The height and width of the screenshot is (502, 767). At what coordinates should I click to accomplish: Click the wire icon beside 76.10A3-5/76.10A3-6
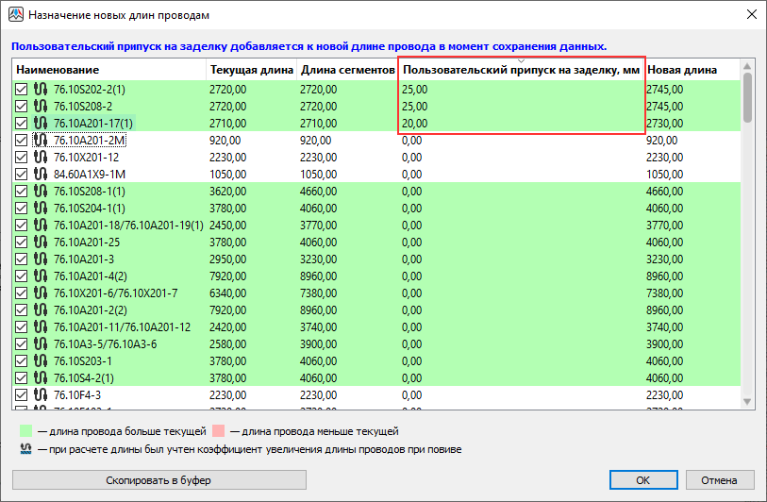41,343
